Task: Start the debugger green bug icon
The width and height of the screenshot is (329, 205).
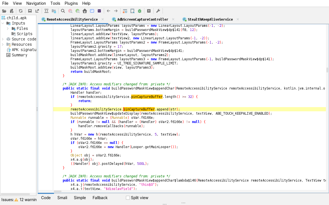Action: (x=140, y=11)
